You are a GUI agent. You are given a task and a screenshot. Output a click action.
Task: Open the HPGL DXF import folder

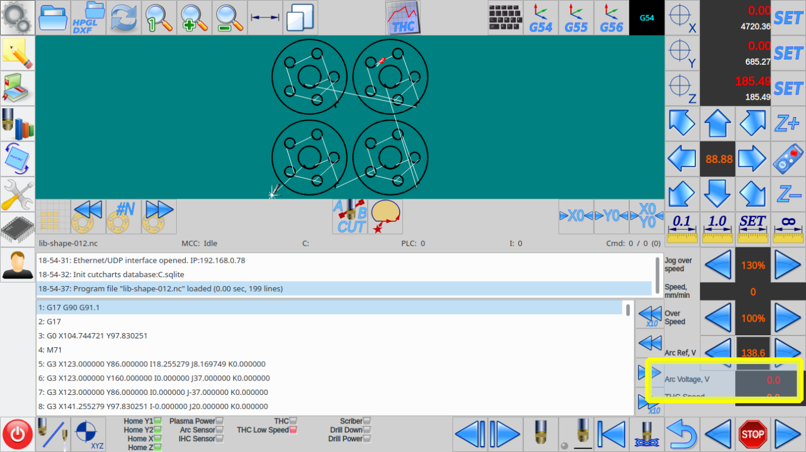tap(89, 18)
